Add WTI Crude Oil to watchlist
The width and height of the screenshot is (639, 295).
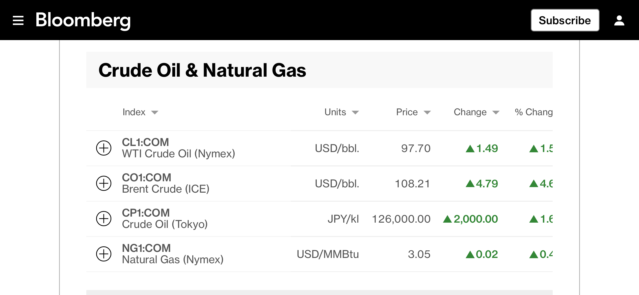(104, 148)
